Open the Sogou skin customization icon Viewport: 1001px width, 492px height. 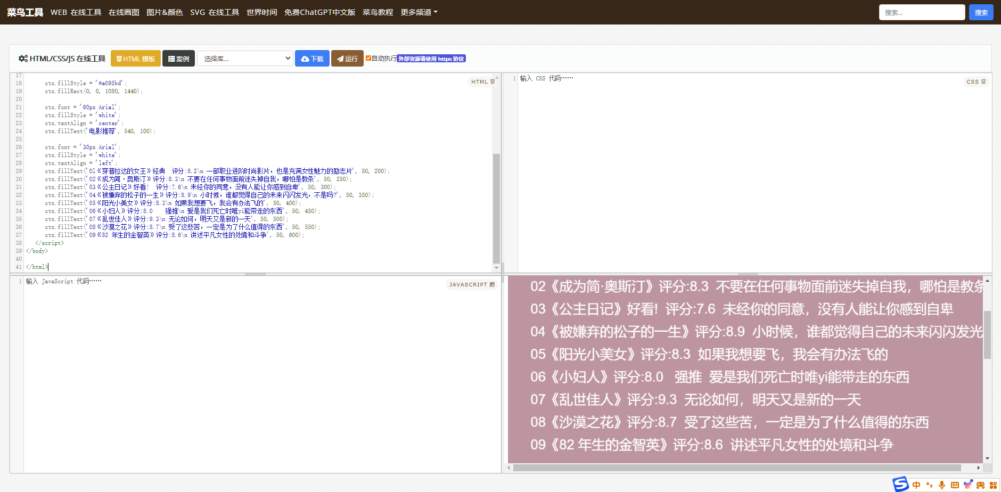pos(969,485)
